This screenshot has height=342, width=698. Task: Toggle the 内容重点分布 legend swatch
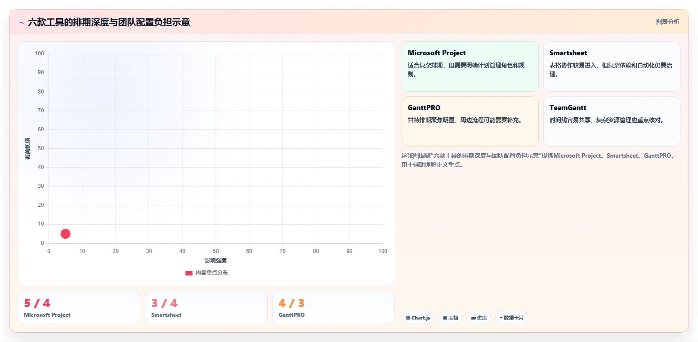pos(189,273)
